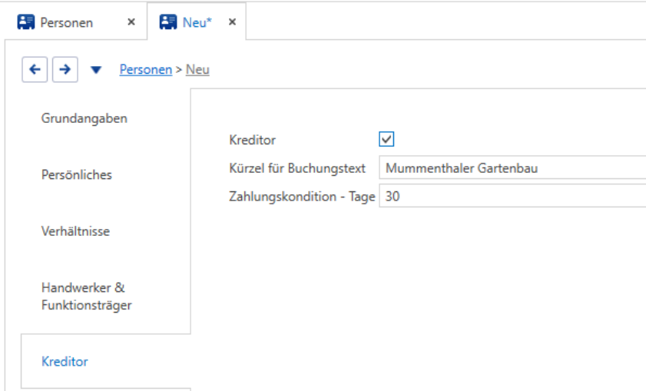The height and width of the screenshot is (391, 646).
Task: Open the navigation history dropdown triangle
Action: (x=96, y=70)
